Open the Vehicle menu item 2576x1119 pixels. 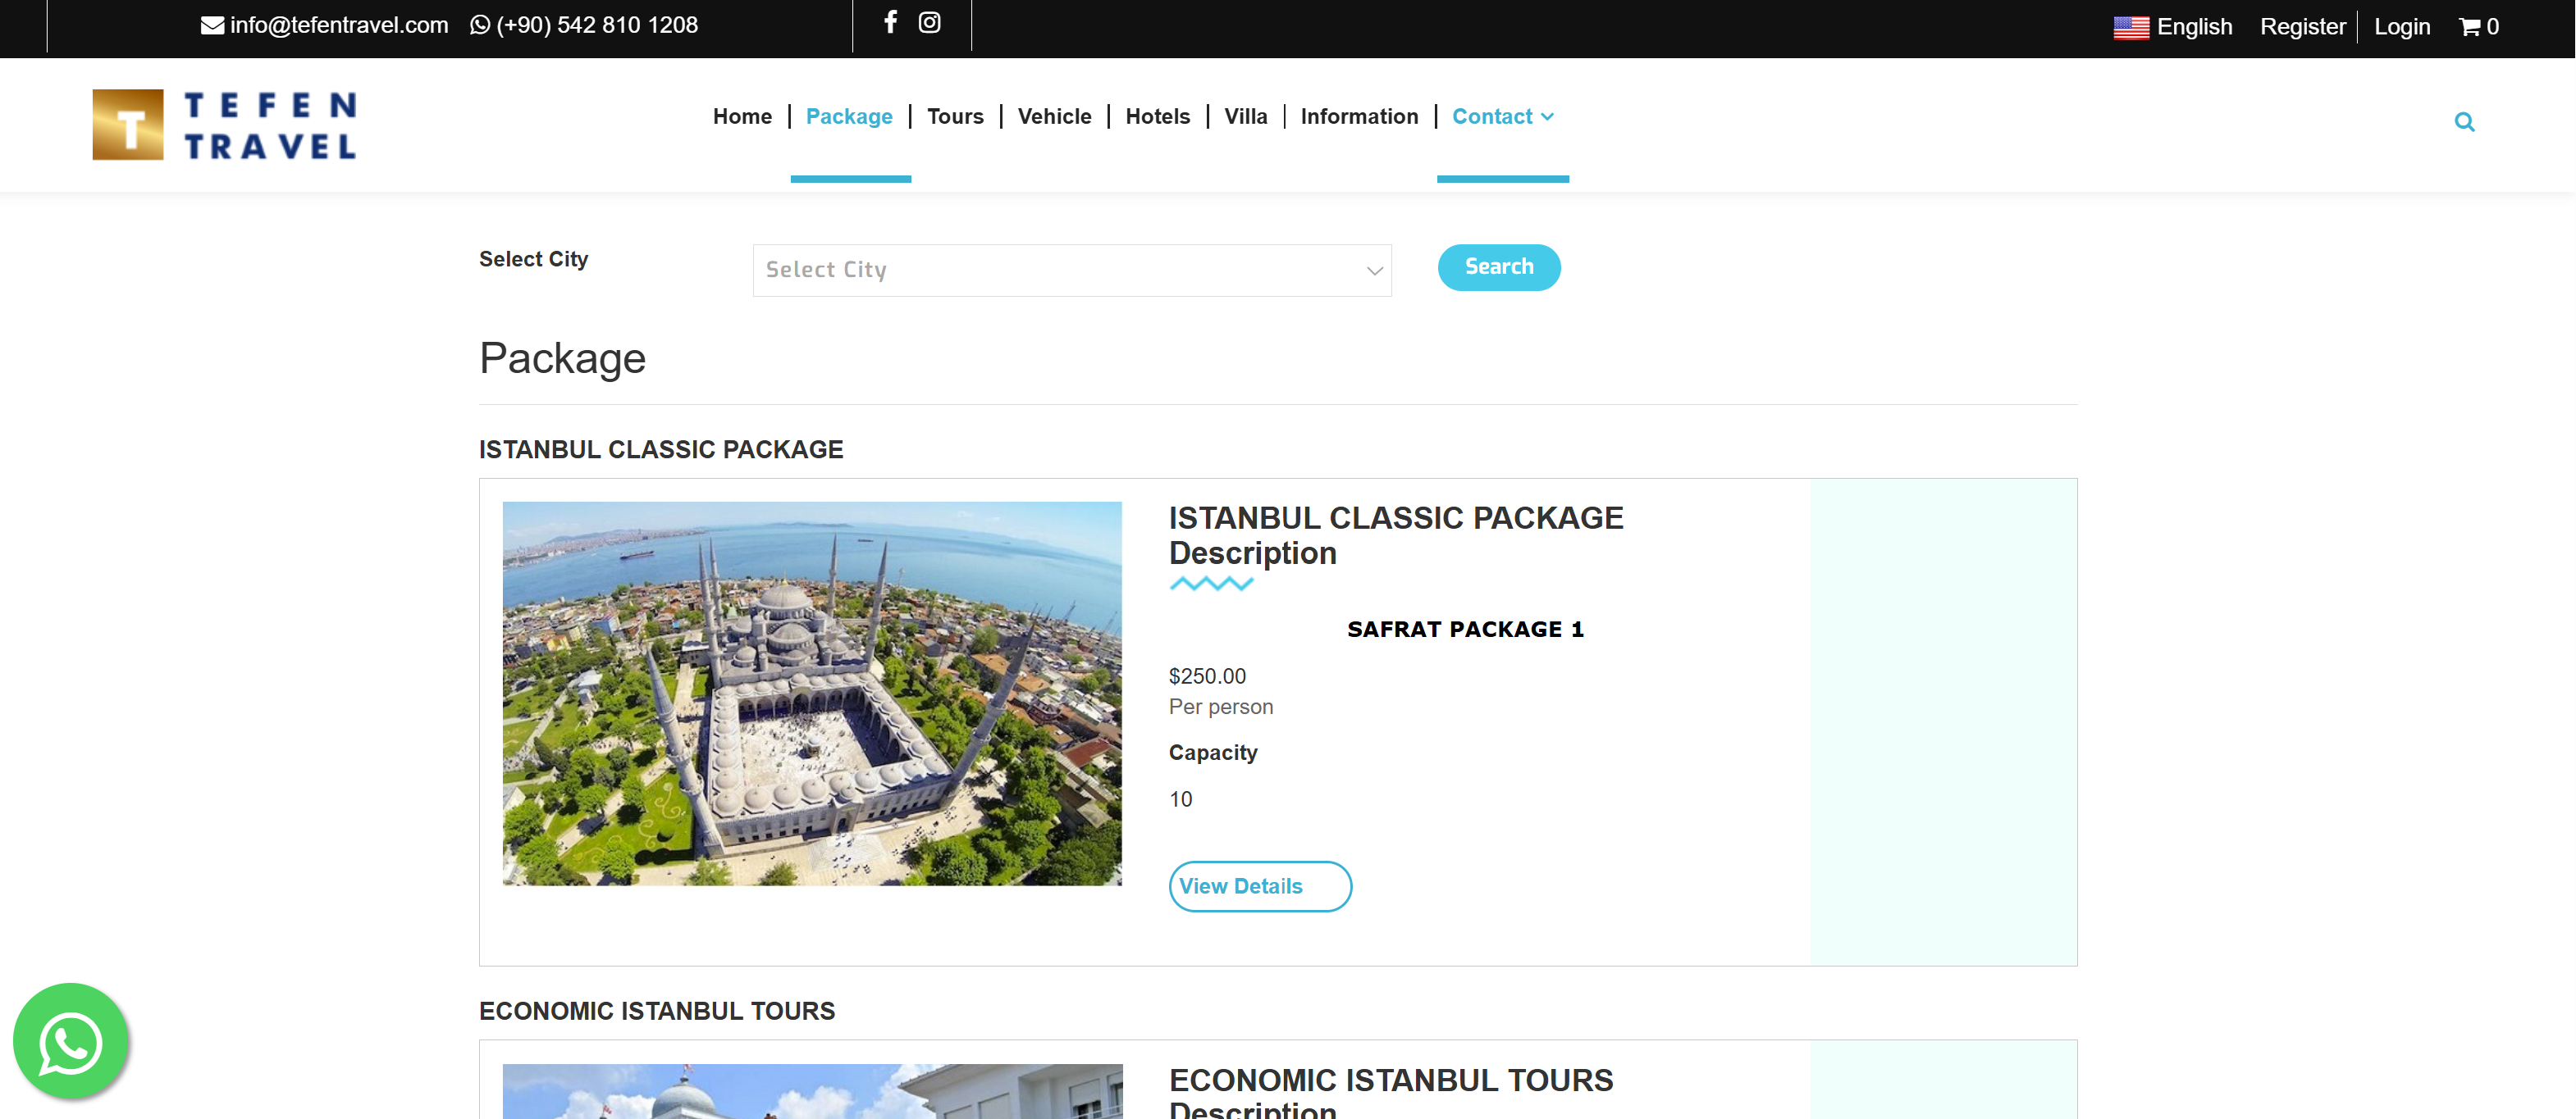point(1054,117)
